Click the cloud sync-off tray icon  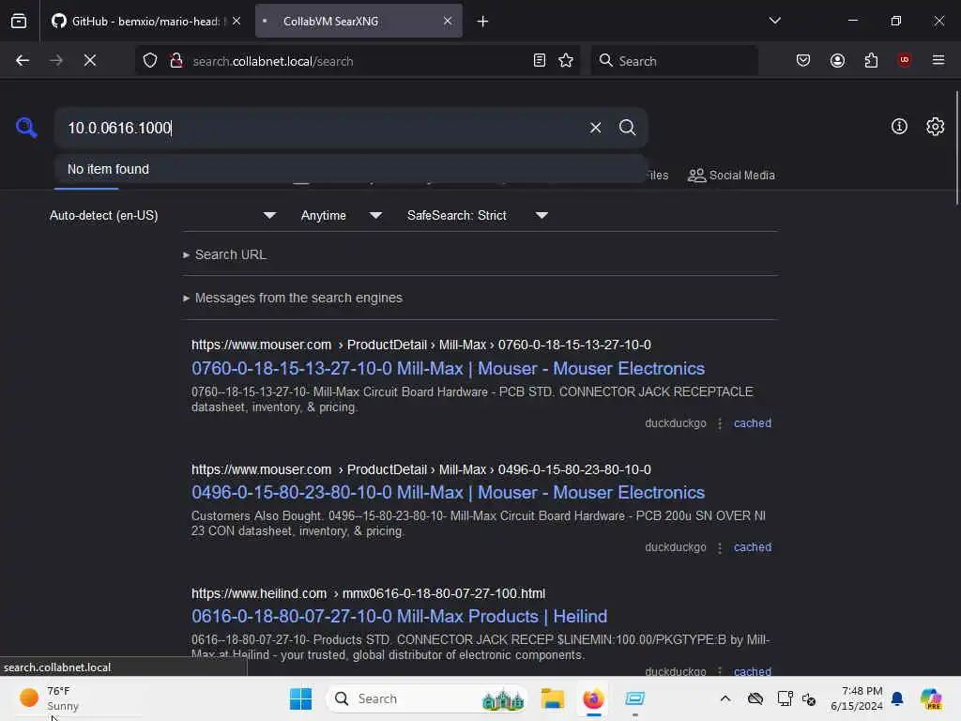click(755, 698)
